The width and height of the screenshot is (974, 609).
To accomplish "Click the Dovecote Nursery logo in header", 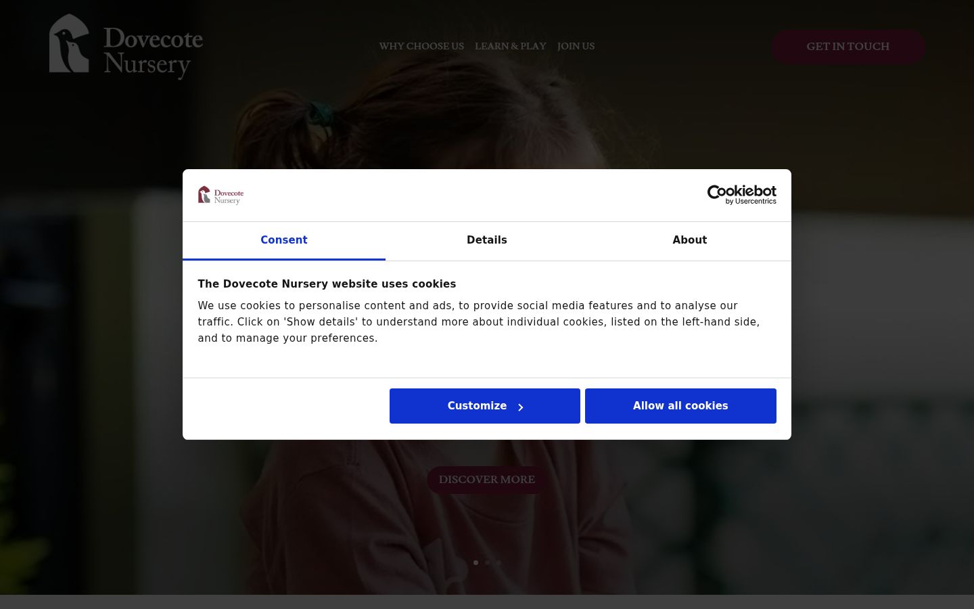I will click(126, 47).
